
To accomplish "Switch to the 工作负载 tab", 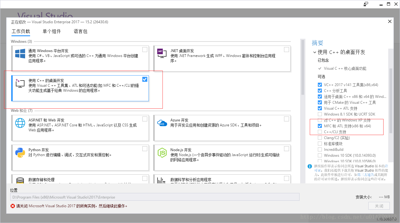I will 21,31.
